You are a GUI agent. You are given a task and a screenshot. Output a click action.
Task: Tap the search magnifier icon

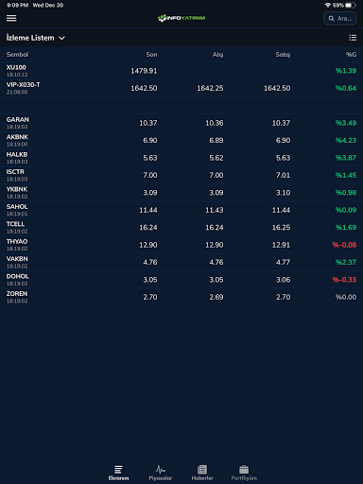[331, 19]
